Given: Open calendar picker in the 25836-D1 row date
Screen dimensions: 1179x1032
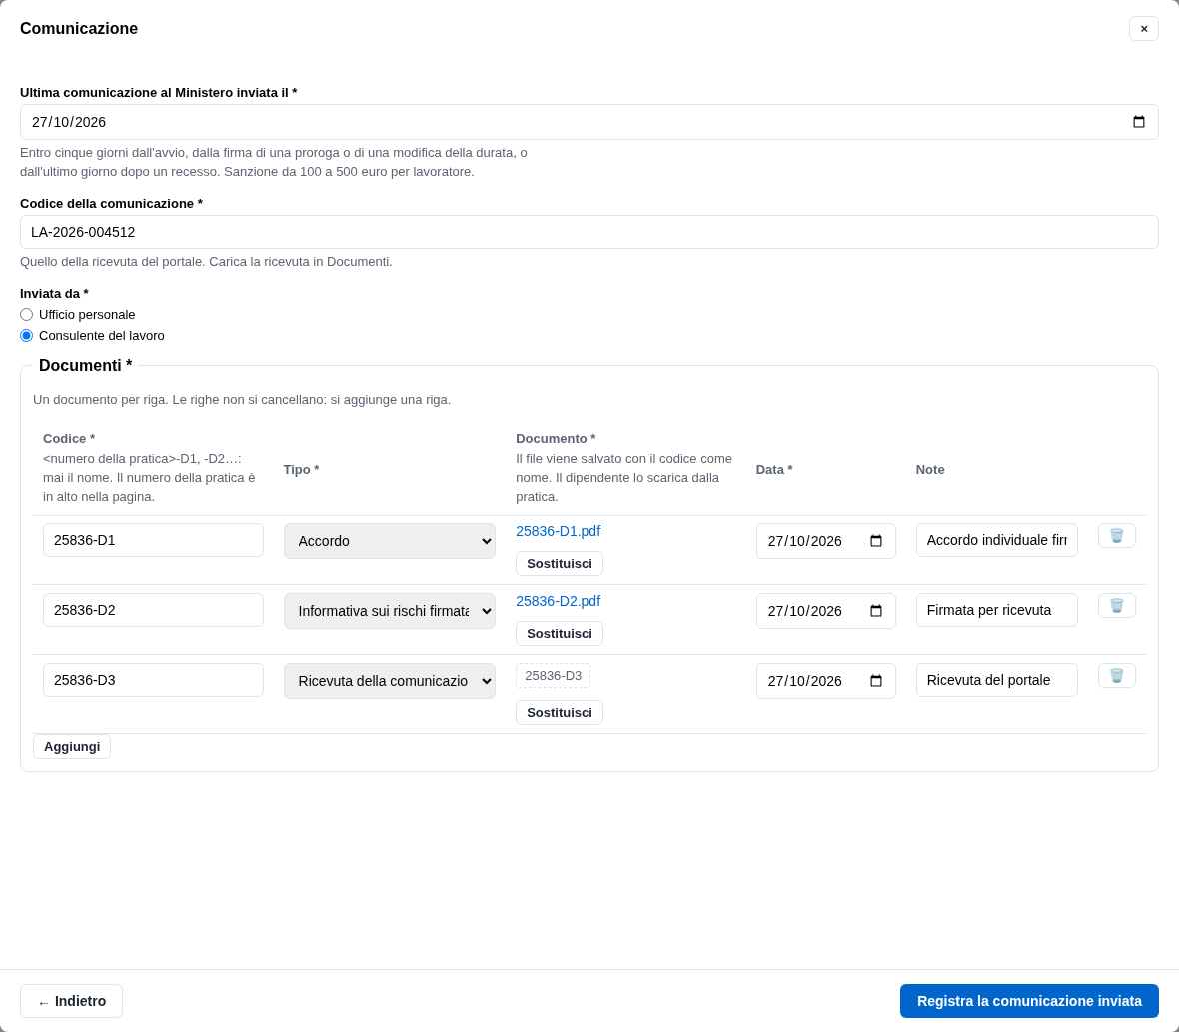Looking at the screenshot, I should point(876,541).
